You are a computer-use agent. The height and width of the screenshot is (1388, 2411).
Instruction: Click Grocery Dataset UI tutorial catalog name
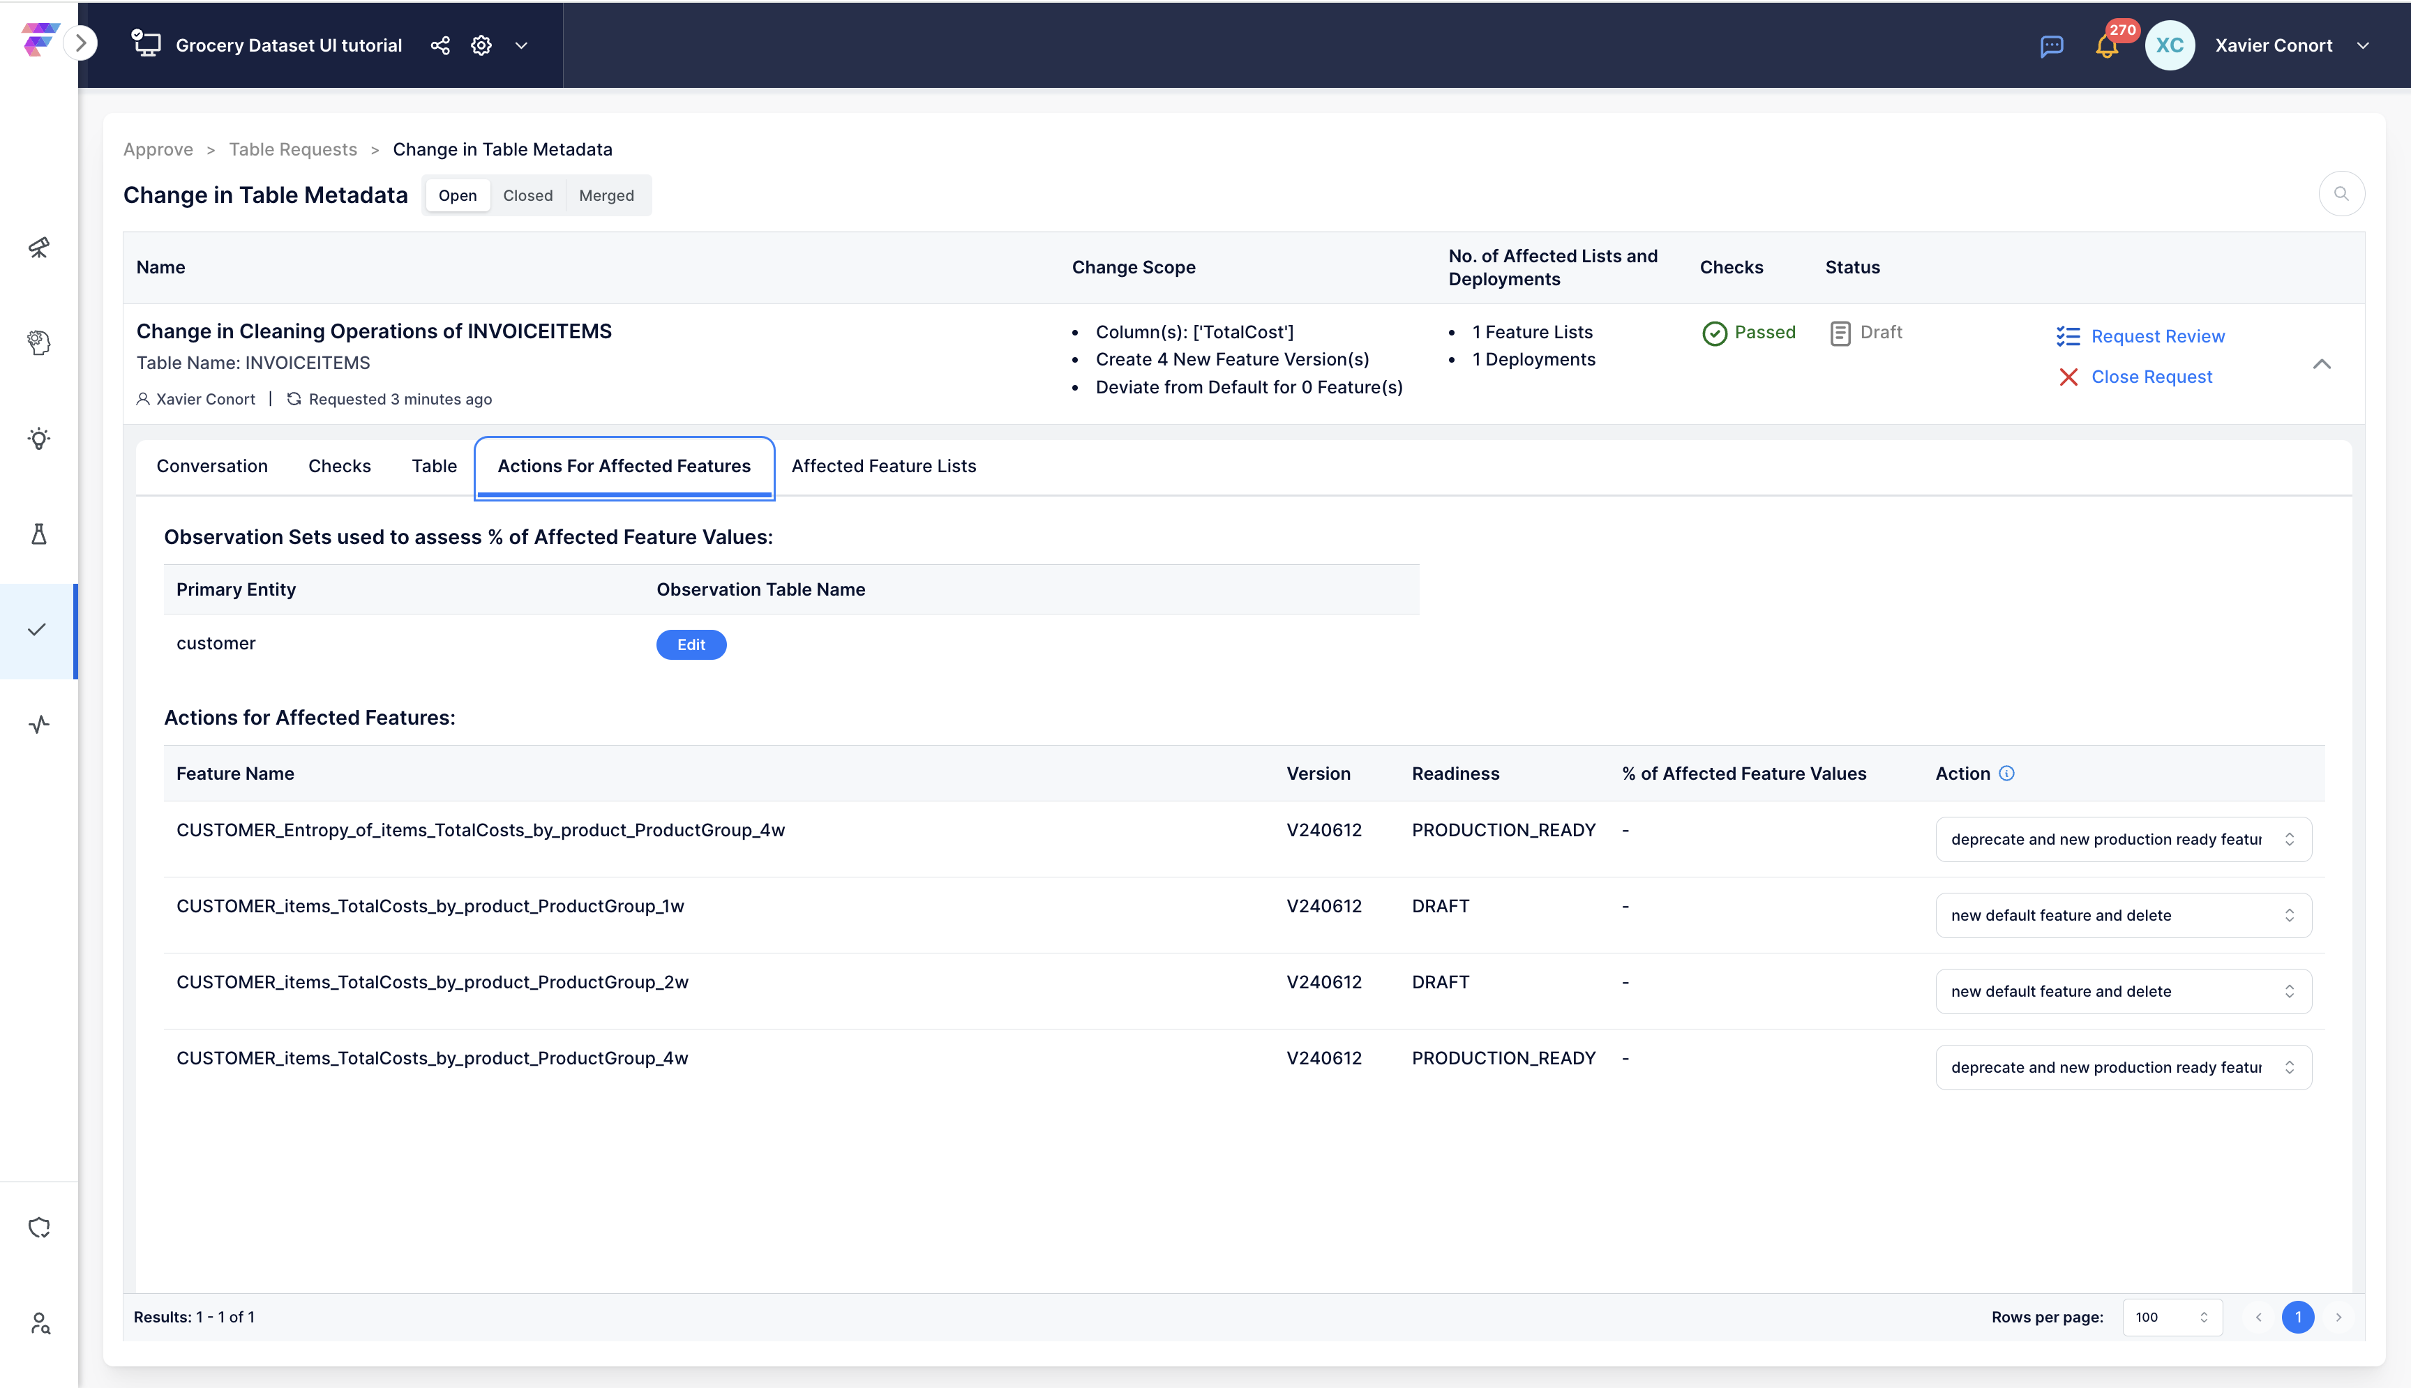coord(289,45)
